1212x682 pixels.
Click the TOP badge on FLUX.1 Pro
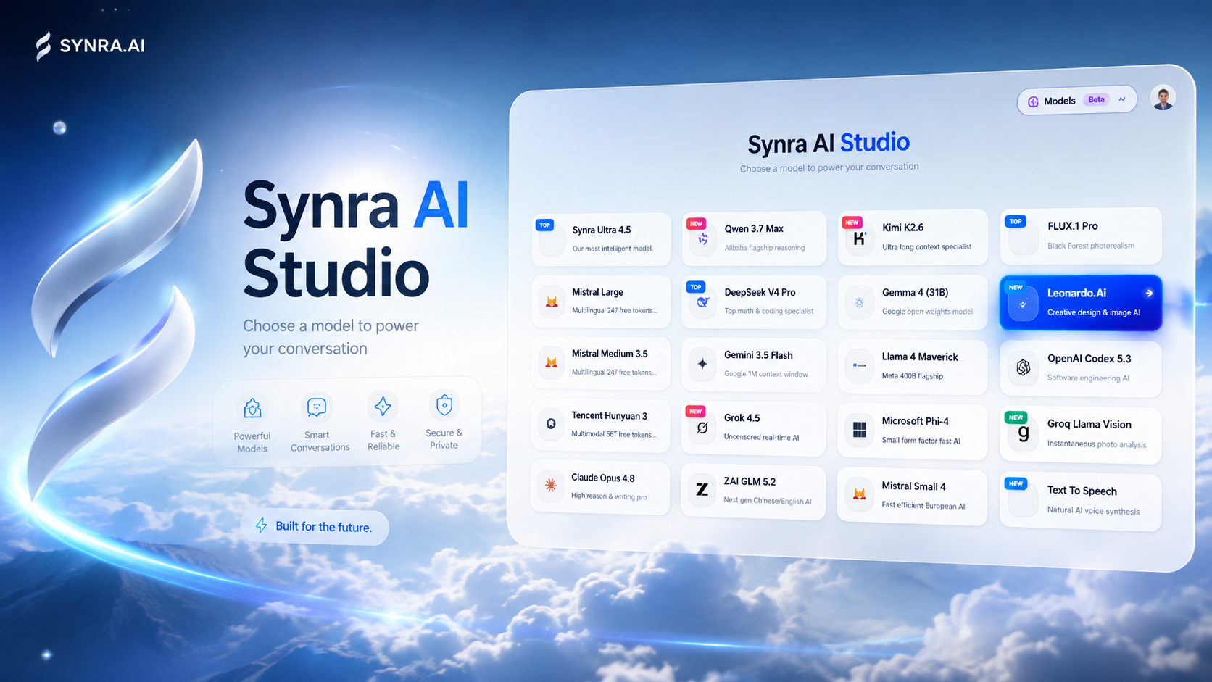1016,222
